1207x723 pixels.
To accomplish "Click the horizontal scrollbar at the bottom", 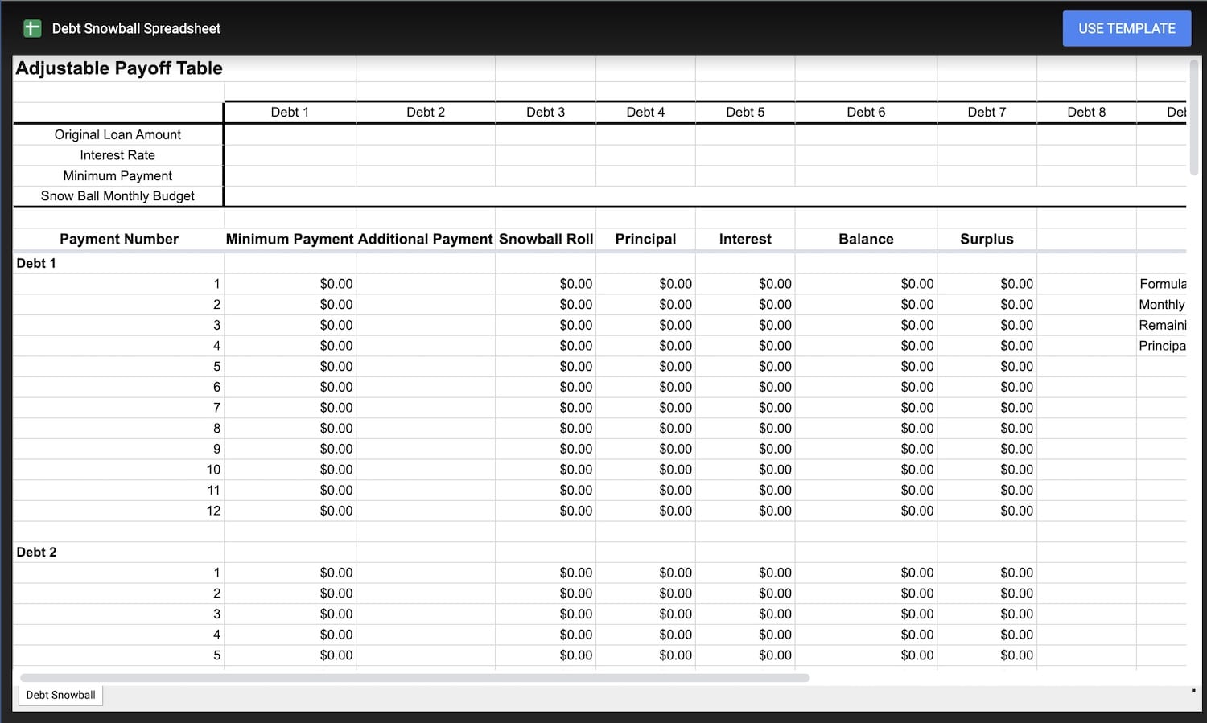I will 414,678.
